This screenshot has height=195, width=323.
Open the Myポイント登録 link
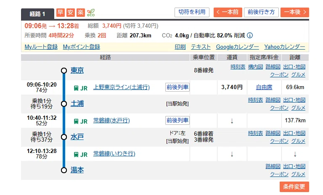[x=81, y=47]
